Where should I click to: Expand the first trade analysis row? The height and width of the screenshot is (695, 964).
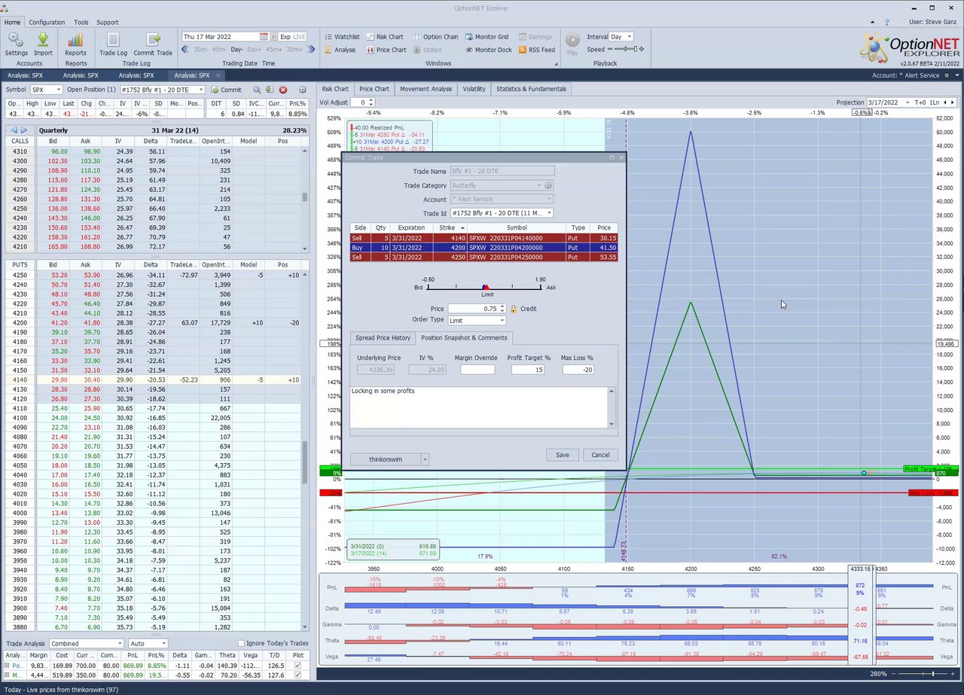tap(7, 666)
